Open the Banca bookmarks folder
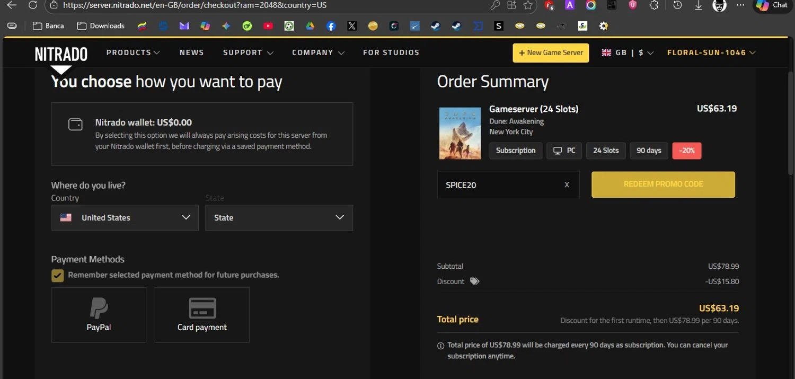 48,25
